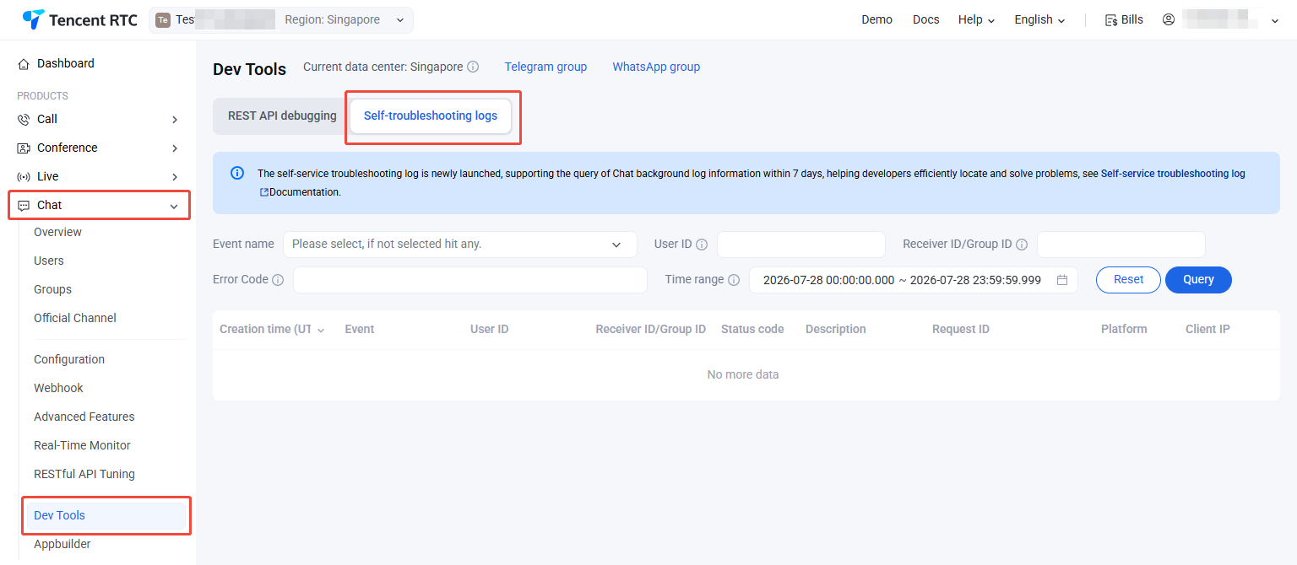
Task: Click the Bills receipt icon
Action: 1111,20
